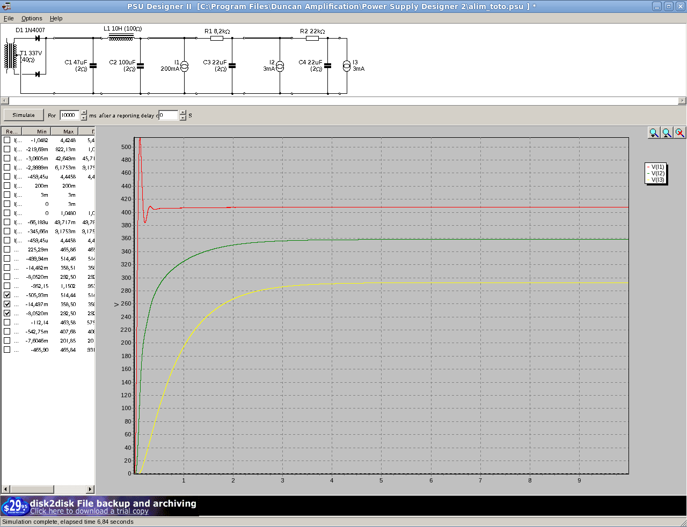
Task: Click the Simulation complete status bar text
Action: (x=68, y=522)
